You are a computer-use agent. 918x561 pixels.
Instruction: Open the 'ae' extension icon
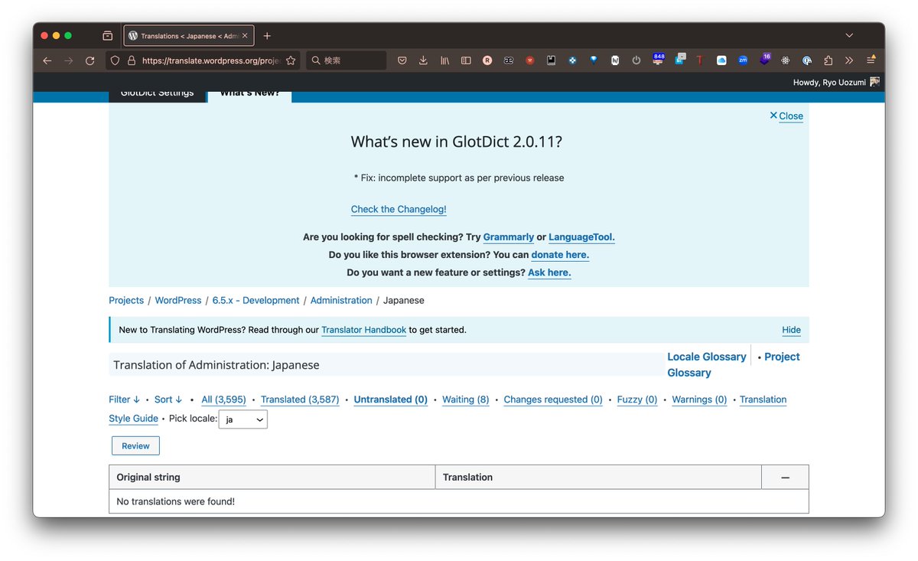click(508, 60)
